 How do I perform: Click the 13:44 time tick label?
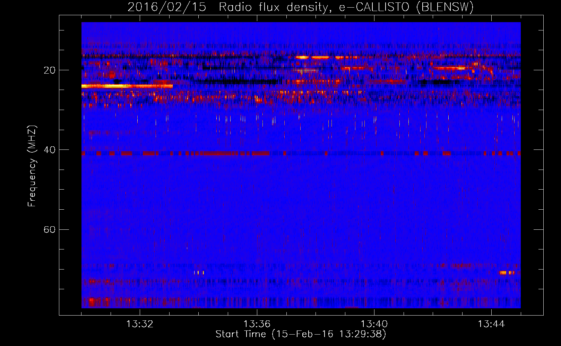point(491,324)
